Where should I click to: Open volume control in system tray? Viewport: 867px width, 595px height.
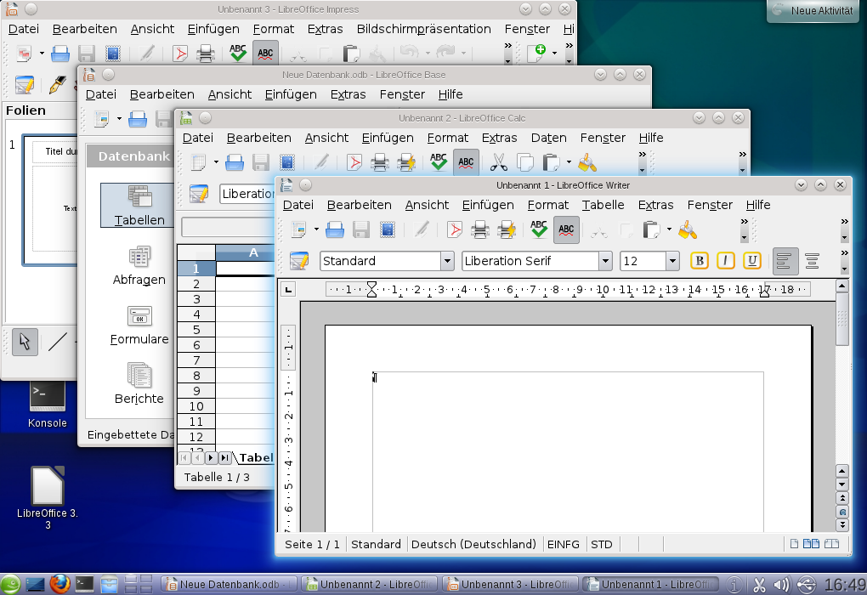(x=782, y=585)
